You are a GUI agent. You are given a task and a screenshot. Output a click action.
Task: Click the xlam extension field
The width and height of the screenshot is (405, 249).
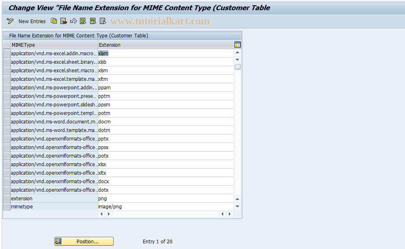[x=166, y=53]
